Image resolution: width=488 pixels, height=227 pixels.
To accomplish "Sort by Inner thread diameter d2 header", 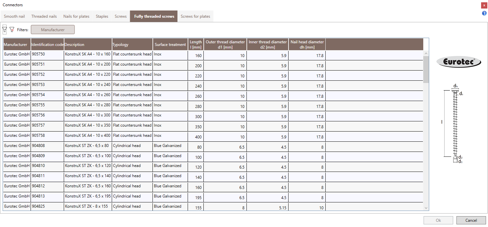I will tap(267, 44).
